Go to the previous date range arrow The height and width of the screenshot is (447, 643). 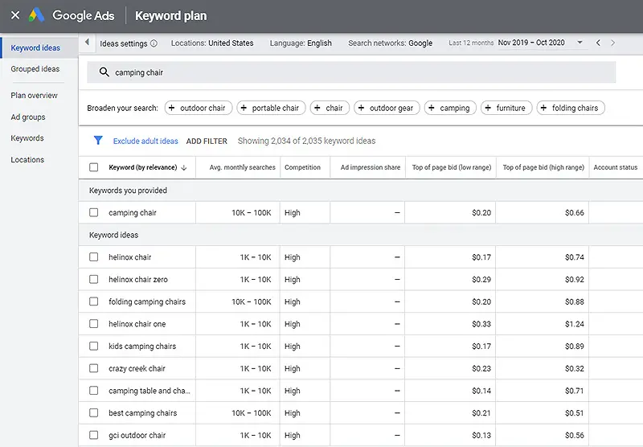point(598,43)
